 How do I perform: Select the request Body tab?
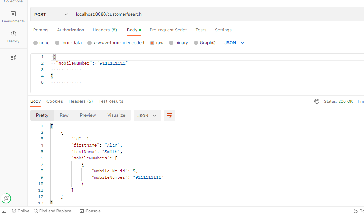click(134, 30)
